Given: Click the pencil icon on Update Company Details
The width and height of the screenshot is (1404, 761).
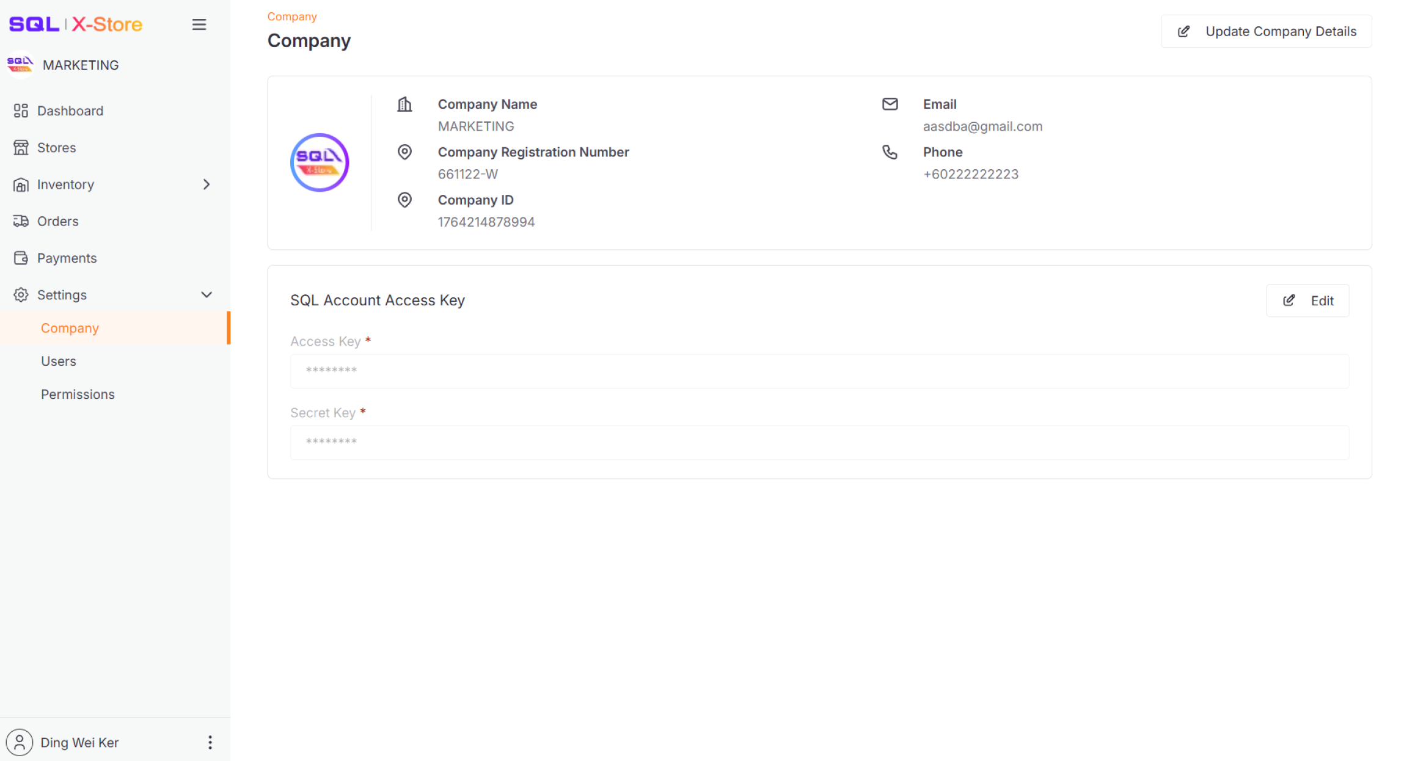Looking at the screenshot, I should coord(1184,31).
